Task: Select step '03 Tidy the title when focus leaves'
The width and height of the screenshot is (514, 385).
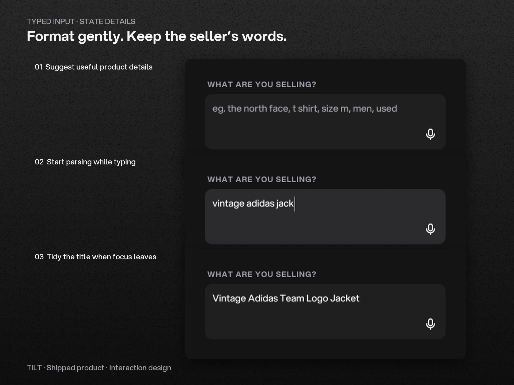Action: click(96, 257)
